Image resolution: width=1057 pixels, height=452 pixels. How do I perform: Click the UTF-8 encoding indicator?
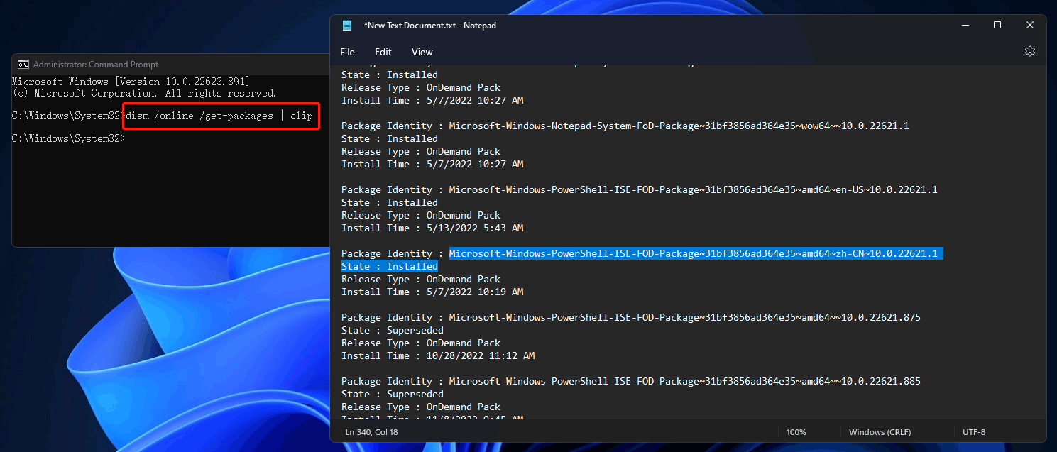[973, 431]
